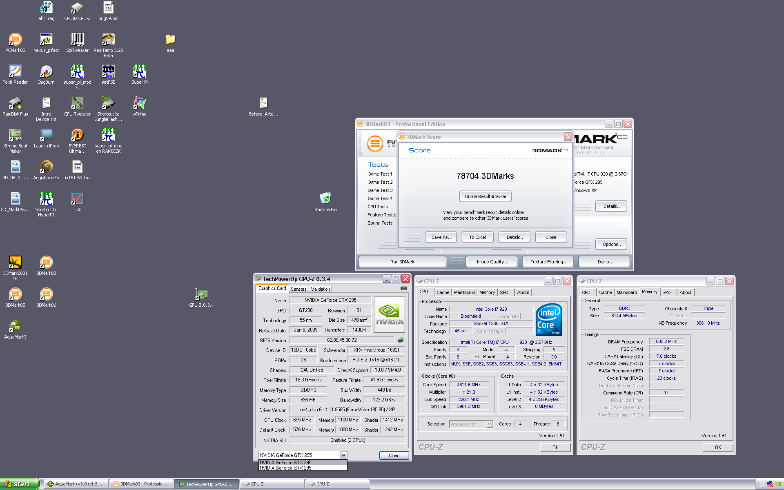This screenshot has height=490, width=784.
Task: Open Mainboard tab in left CPU-Z window
Action: 464,292
